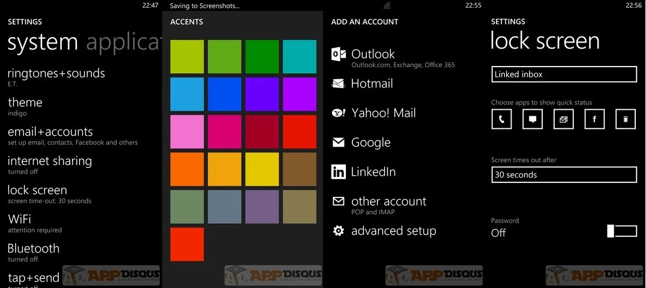Pick the cobalt blue accent
This screenshot has height=288, width=646.
point(225,94)
